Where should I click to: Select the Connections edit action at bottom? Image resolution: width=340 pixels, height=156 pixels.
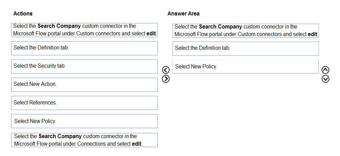point(84,140)
